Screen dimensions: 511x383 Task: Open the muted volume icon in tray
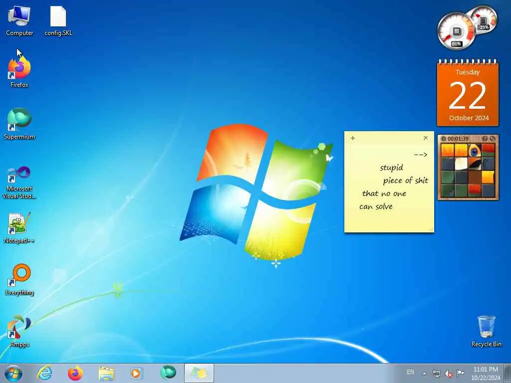pos(449,374)
